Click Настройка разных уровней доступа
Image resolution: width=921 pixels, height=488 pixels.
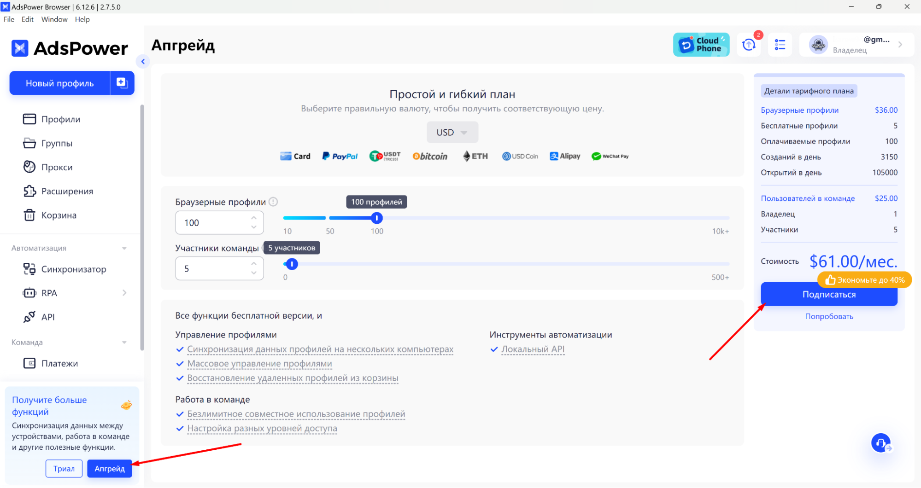point(262,428)
